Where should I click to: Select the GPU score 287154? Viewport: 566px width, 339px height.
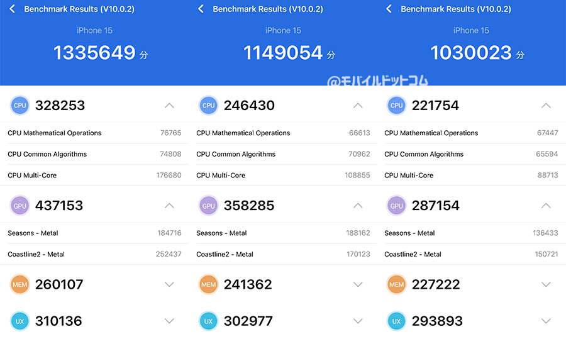436,206
